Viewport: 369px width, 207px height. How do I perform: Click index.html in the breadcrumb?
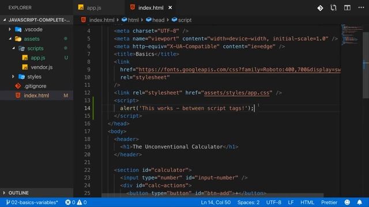(101, 20)
